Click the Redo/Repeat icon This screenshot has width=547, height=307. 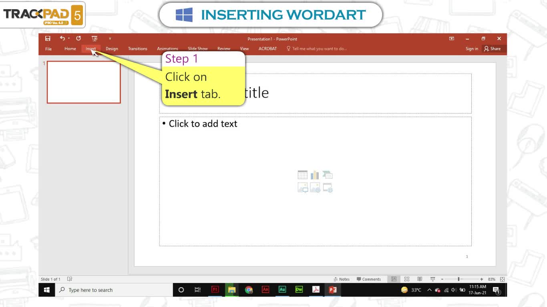pos(78,38)
